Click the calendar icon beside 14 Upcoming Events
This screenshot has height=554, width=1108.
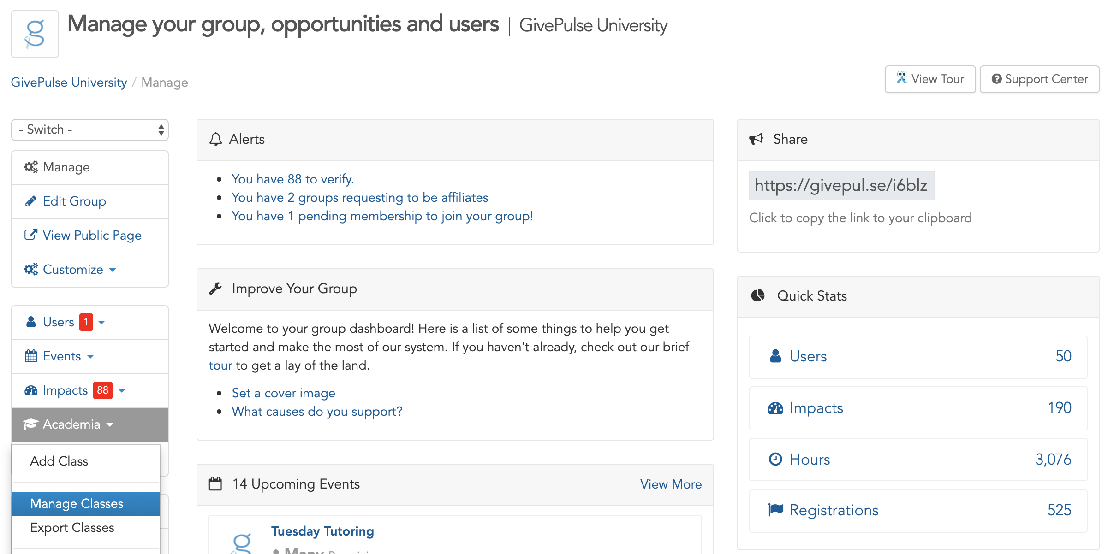click(215, 484)
